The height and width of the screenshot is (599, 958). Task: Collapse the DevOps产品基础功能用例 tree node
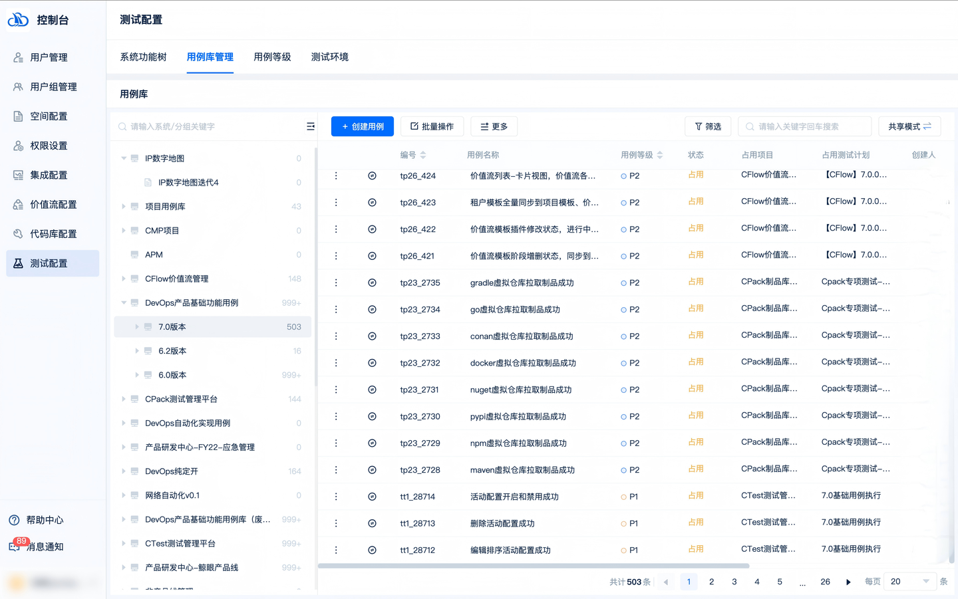click(x=124, y=302)
